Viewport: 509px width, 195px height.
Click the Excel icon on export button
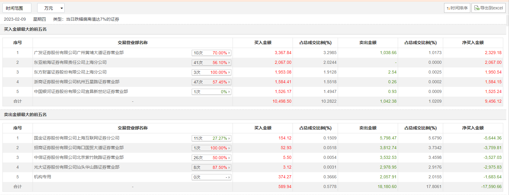477,8
